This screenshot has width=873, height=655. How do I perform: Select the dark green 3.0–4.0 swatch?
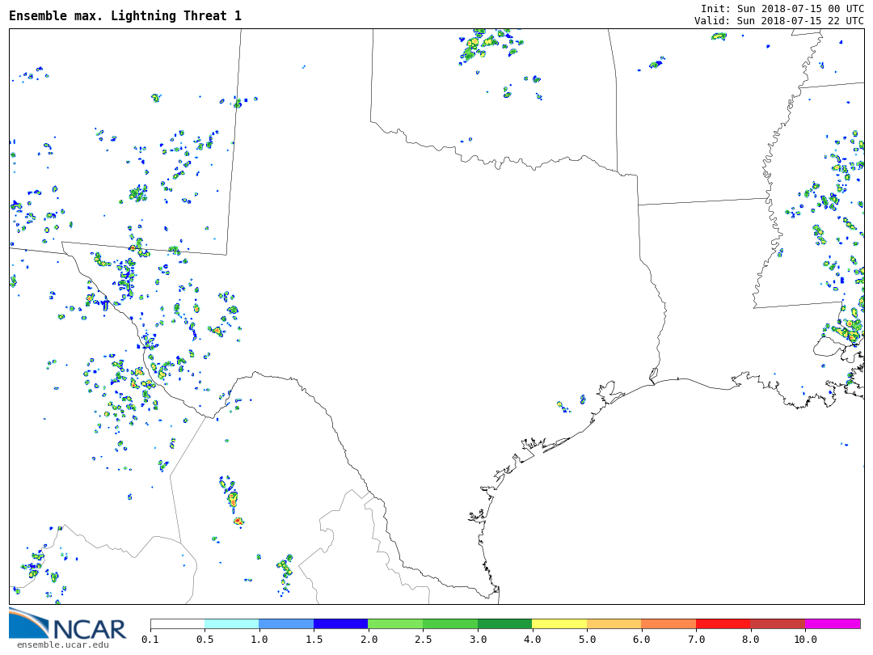(x=504, y=624)
